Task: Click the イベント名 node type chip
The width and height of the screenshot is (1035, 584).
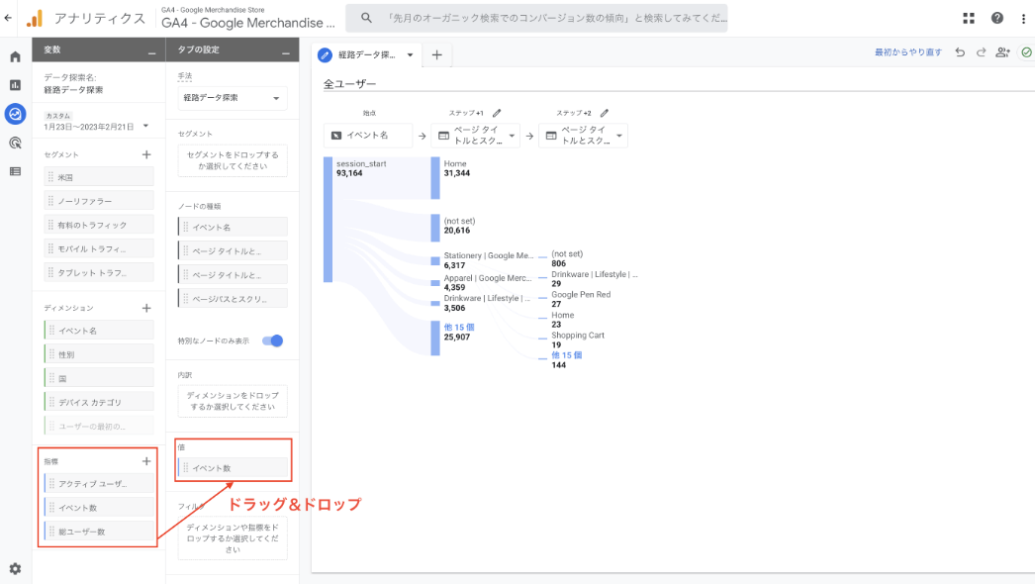Action: click(233, 227)
